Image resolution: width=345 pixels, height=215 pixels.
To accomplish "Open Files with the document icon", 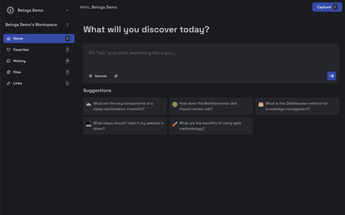I will click(9, 72).
